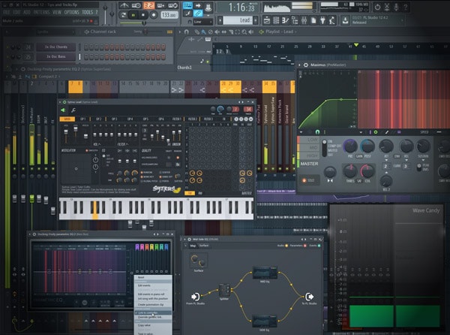This screenshot has height=335, width=450.
Task: Open the OP 1 tab in Sytrus
Action: [82, 119]
